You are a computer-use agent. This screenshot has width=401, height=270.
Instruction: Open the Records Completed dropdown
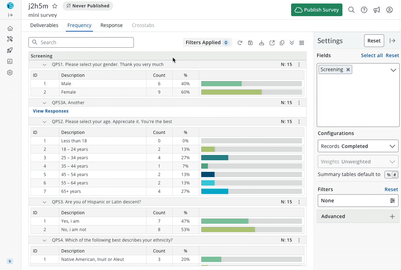(x=358, y=146)
